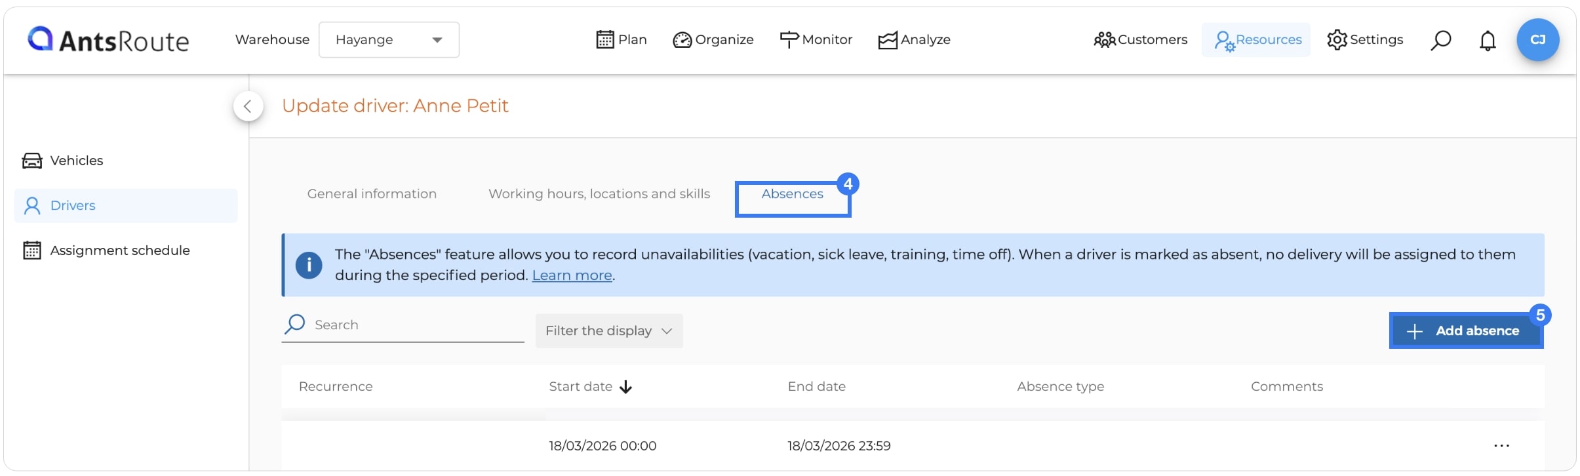Switch to Working hours, locations and skills tab
Image resolution: width=1580 pixels, height=476 pixels.
(x=599, y=194)
